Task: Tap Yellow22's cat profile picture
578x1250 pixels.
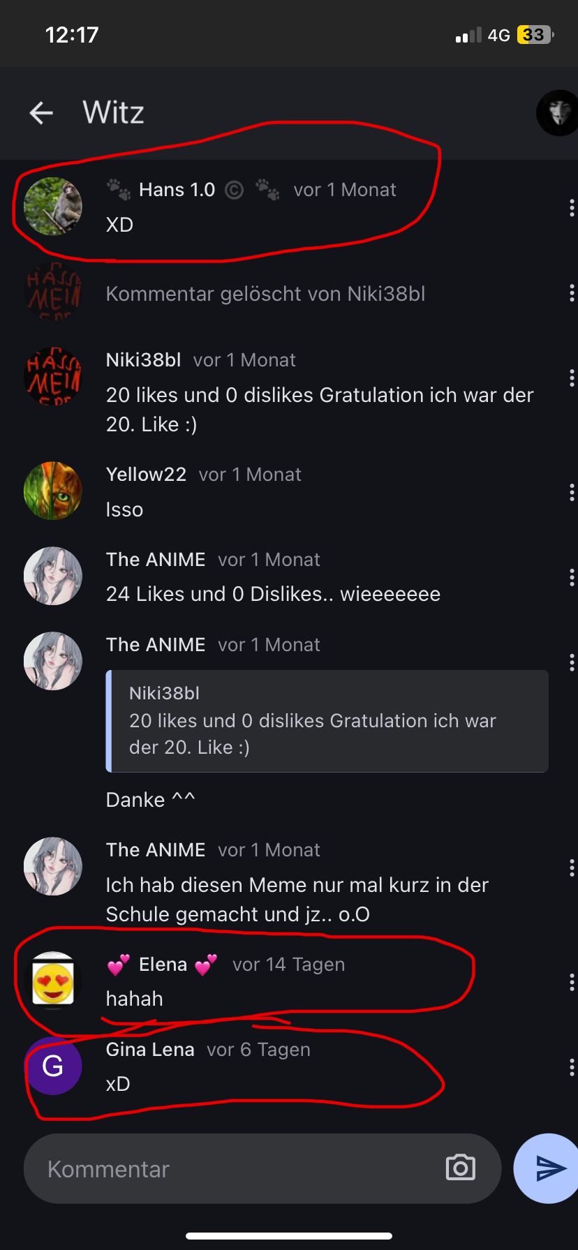Action: 53,491
